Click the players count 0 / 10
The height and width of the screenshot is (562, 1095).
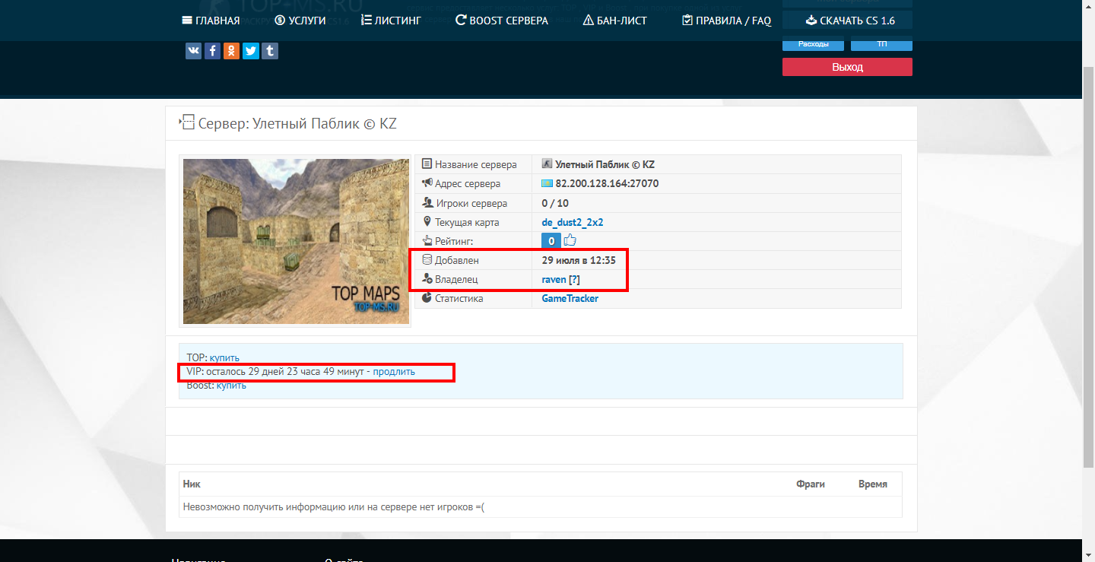(x=555, y=203)
